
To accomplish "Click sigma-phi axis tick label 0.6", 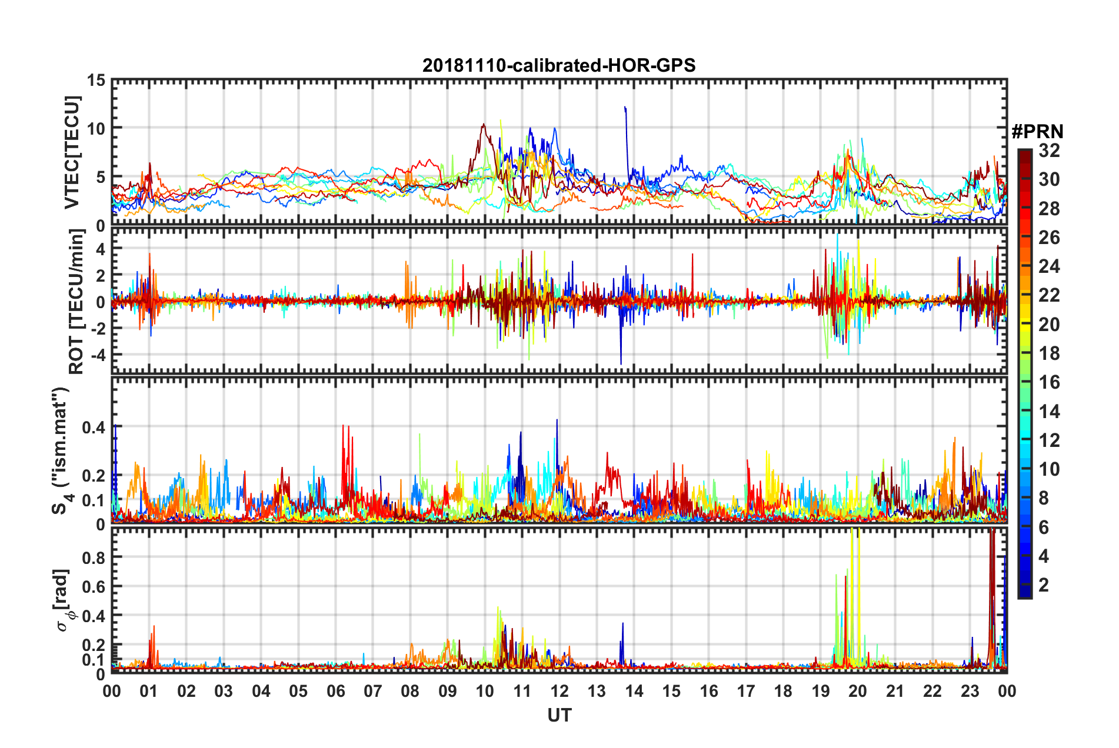I will point(94,587).
